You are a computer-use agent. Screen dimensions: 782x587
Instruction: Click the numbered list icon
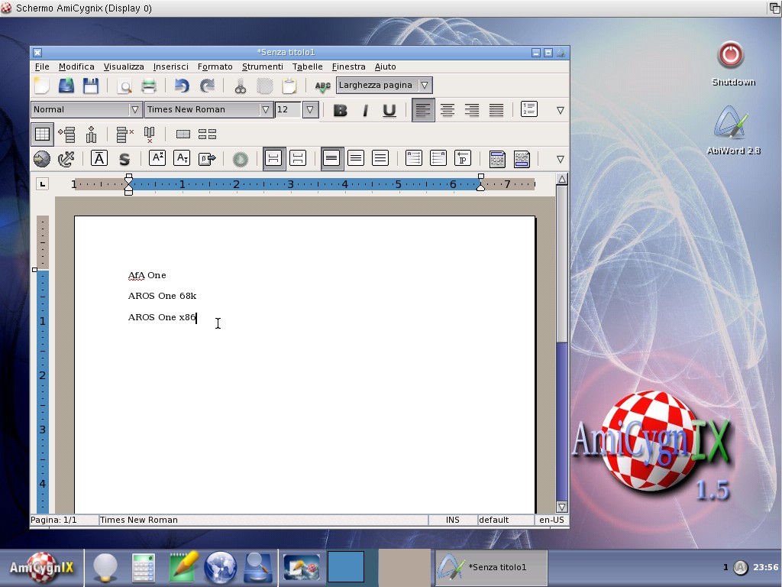point(528,109)
